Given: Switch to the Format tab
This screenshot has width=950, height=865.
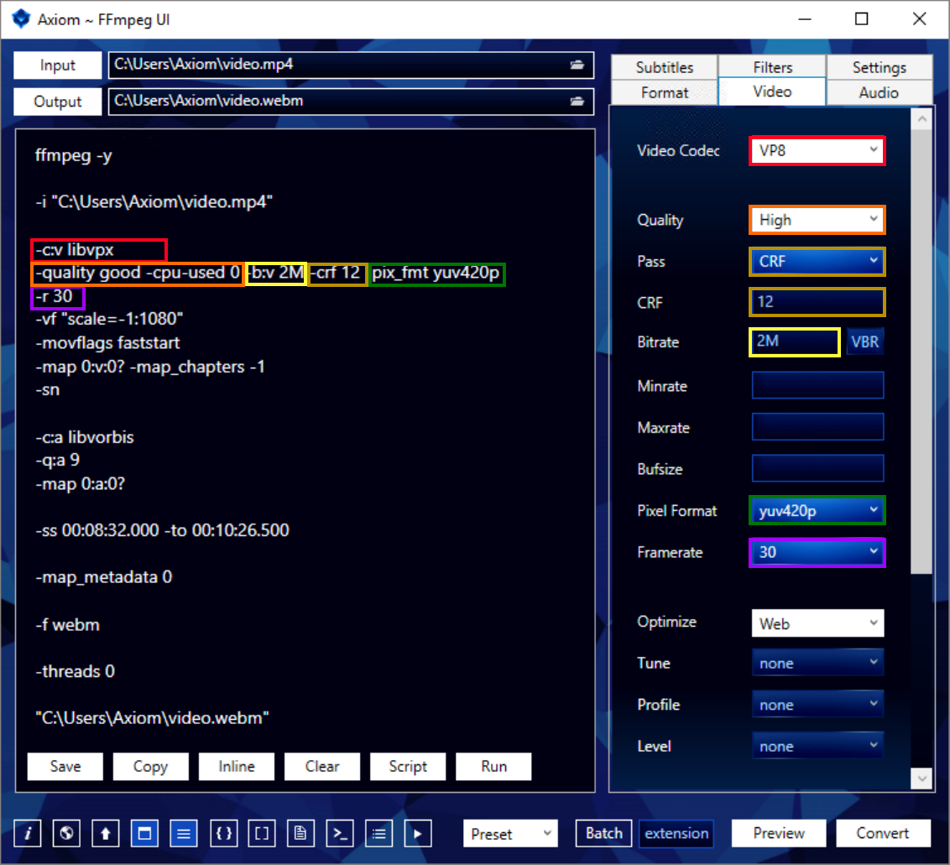Looking at the screenshot, I should 665,92.
